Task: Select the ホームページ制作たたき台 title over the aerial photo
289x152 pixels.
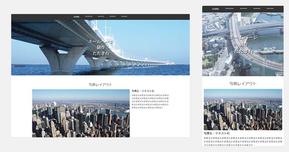Action: tap(244, 44)
